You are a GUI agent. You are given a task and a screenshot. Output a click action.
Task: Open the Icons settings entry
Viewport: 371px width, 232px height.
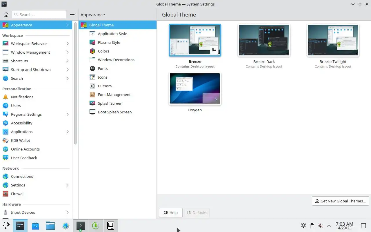click(117, 77)
